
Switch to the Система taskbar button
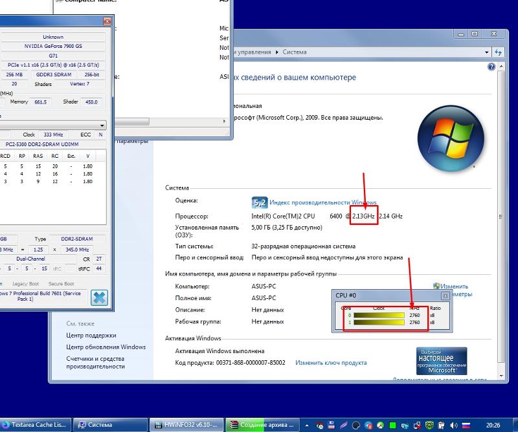(x=110, y=425)
